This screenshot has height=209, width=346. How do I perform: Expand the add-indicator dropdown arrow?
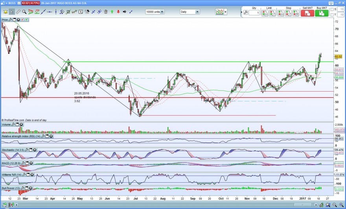point(225,12)
